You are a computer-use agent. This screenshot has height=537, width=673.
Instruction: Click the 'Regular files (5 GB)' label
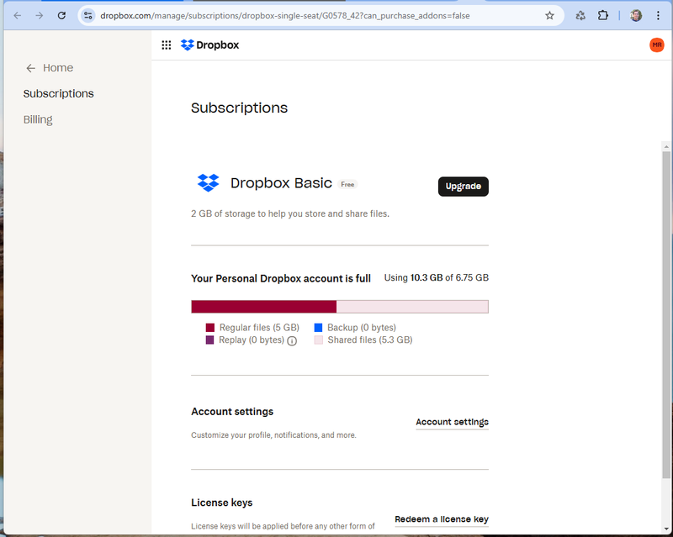pos(259,328)
